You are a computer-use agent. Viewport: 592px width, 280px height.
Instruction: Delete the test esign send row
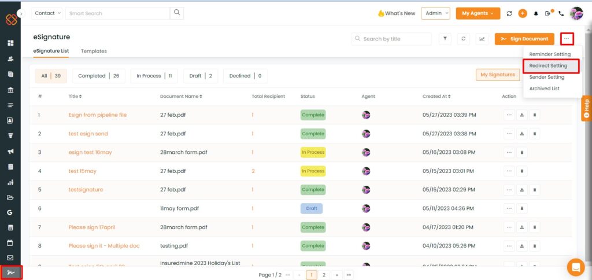tap(535, 134)
